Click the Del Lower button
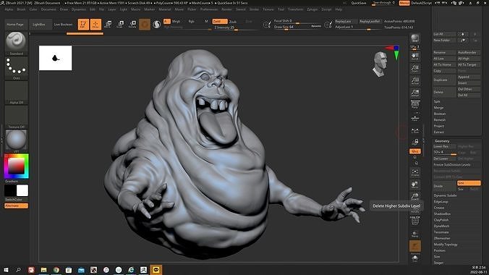 tap(444, 158)
